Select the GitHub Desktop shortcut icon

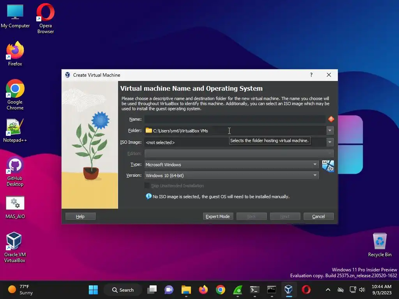[x=15, y=171]
